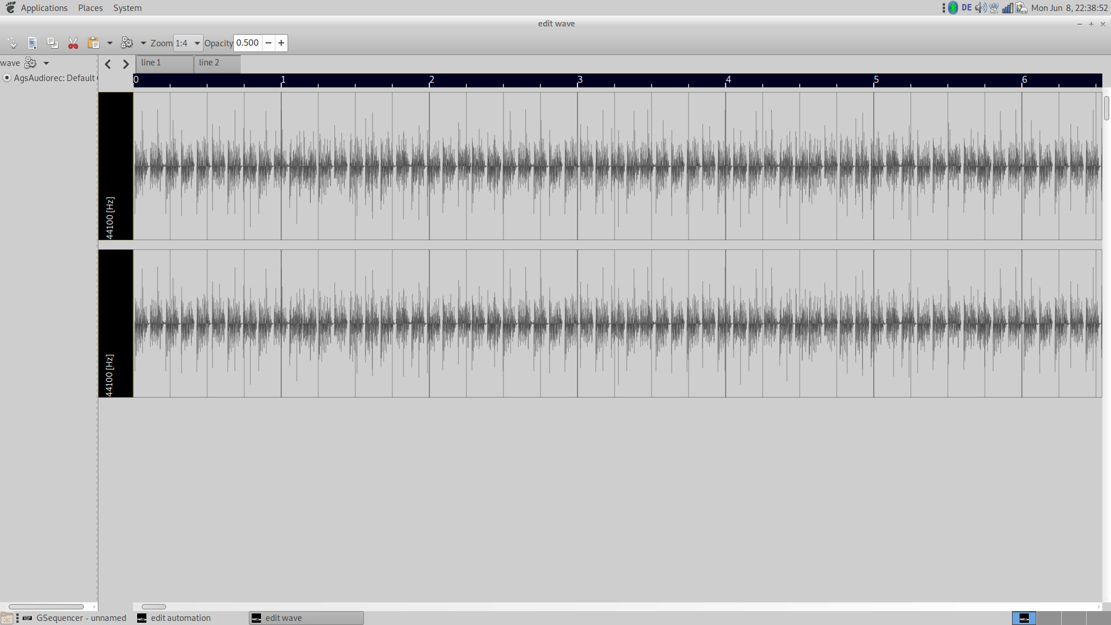Expand the paste options arrow
Image resolution: width=1111 pixels, height=625 pixels.
point(110,43)
